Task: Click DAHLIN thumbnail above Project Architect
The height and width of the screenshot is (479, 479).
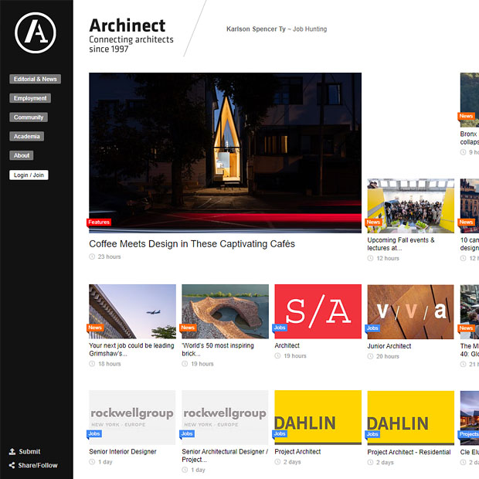Action: click(318, 417)
